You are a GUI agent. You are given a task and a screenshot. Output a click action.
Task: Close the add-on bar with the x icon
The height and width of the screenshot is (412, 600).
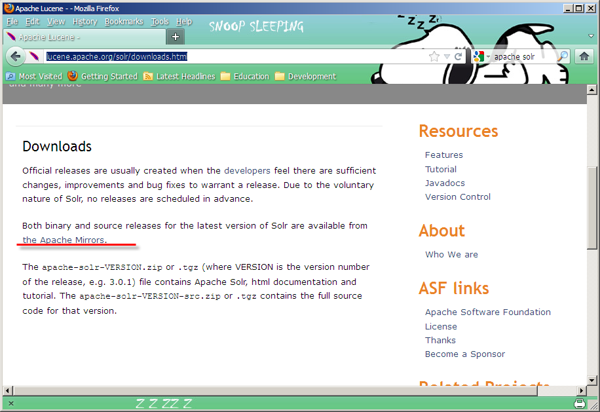11,403
